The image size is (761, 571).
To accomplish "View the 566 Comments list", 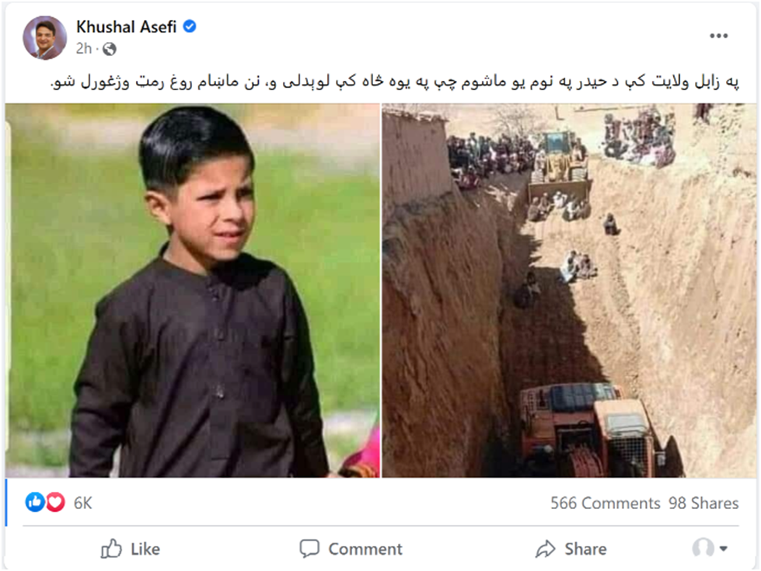I will [606, 503].
